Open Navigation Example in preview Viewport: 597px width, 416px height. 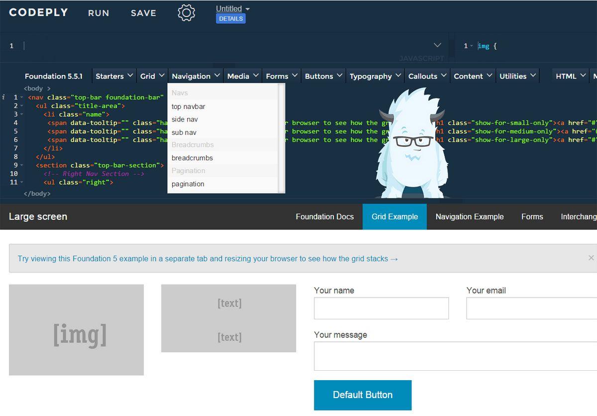(470, 216)
